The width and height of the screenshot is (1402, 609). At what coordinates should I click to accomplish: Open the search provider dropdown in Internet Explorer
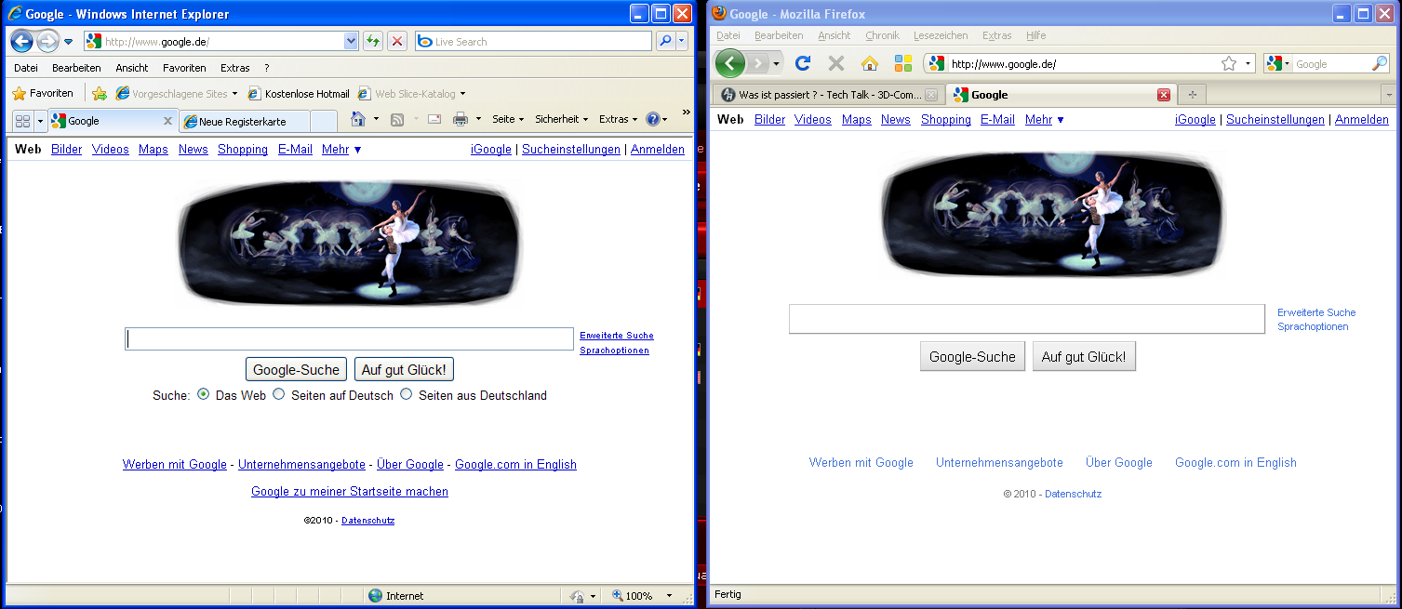pyautogui.click(x=681, y=41)
